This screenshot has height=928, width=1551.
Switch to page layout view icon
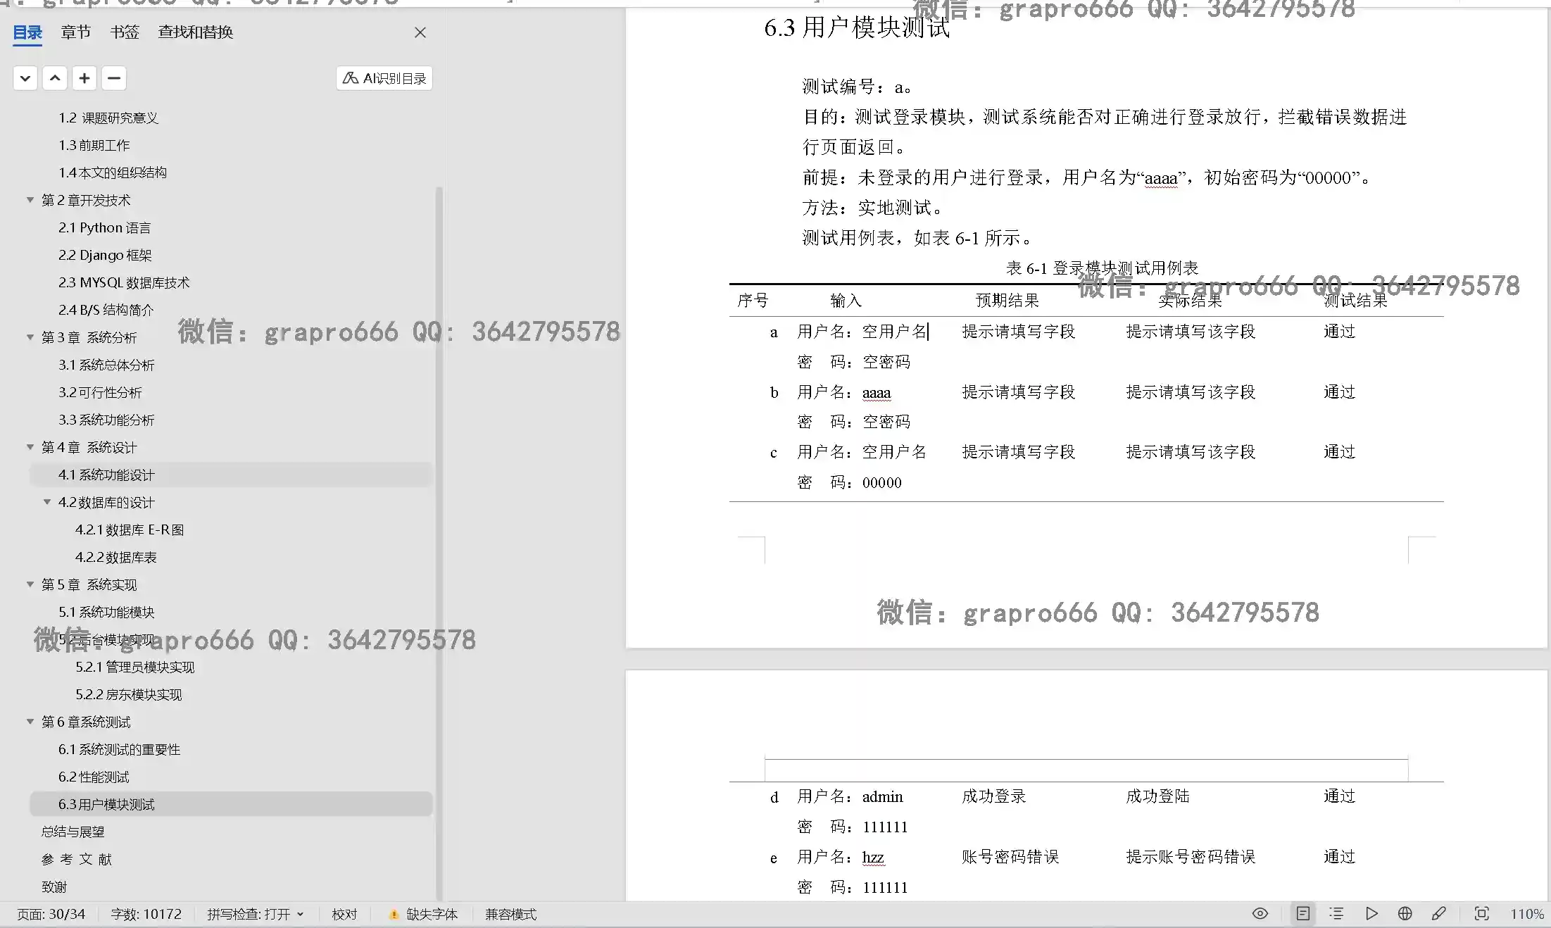pyautogui.click(x=1303, y=913)
